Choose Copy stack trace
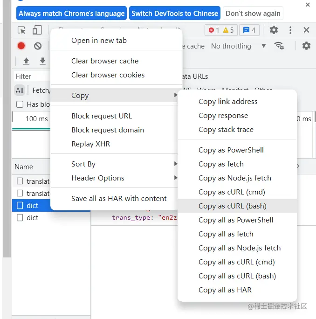 [x=237, y=130]
